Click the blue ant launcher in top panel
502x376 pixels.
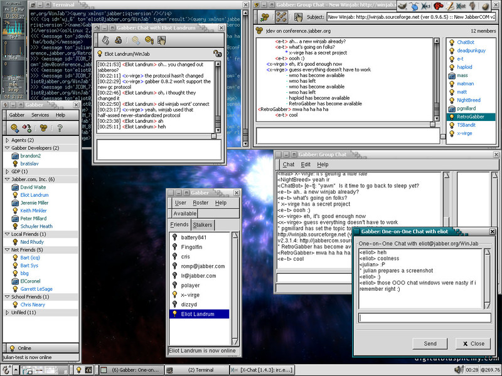tap(415, 6)
